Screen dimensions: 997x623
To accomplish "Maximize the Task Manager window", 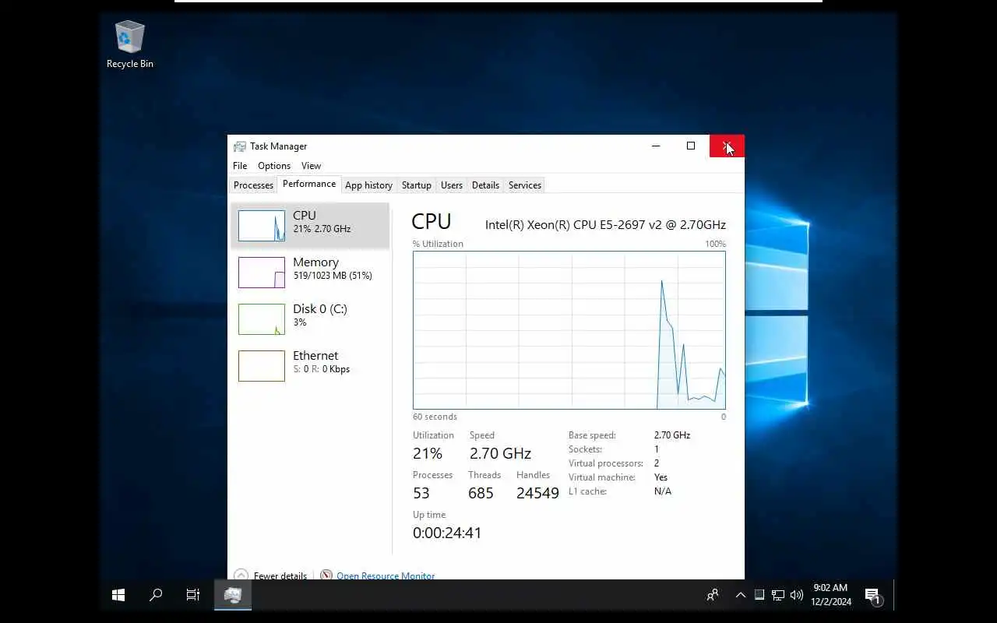I will click(691, 146).
